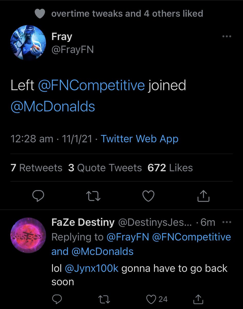Open more options for Fray's tweet
Viewport: 243px width, 309px height.
pos(227,37)
